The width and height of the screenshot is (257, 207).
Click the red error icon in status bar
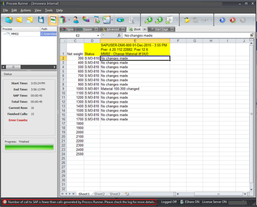(5, 202)
